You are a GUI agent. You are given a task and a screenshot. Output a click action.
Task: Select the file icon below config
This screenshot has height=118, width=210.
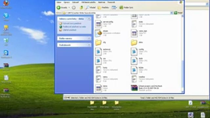click(134, 61)
